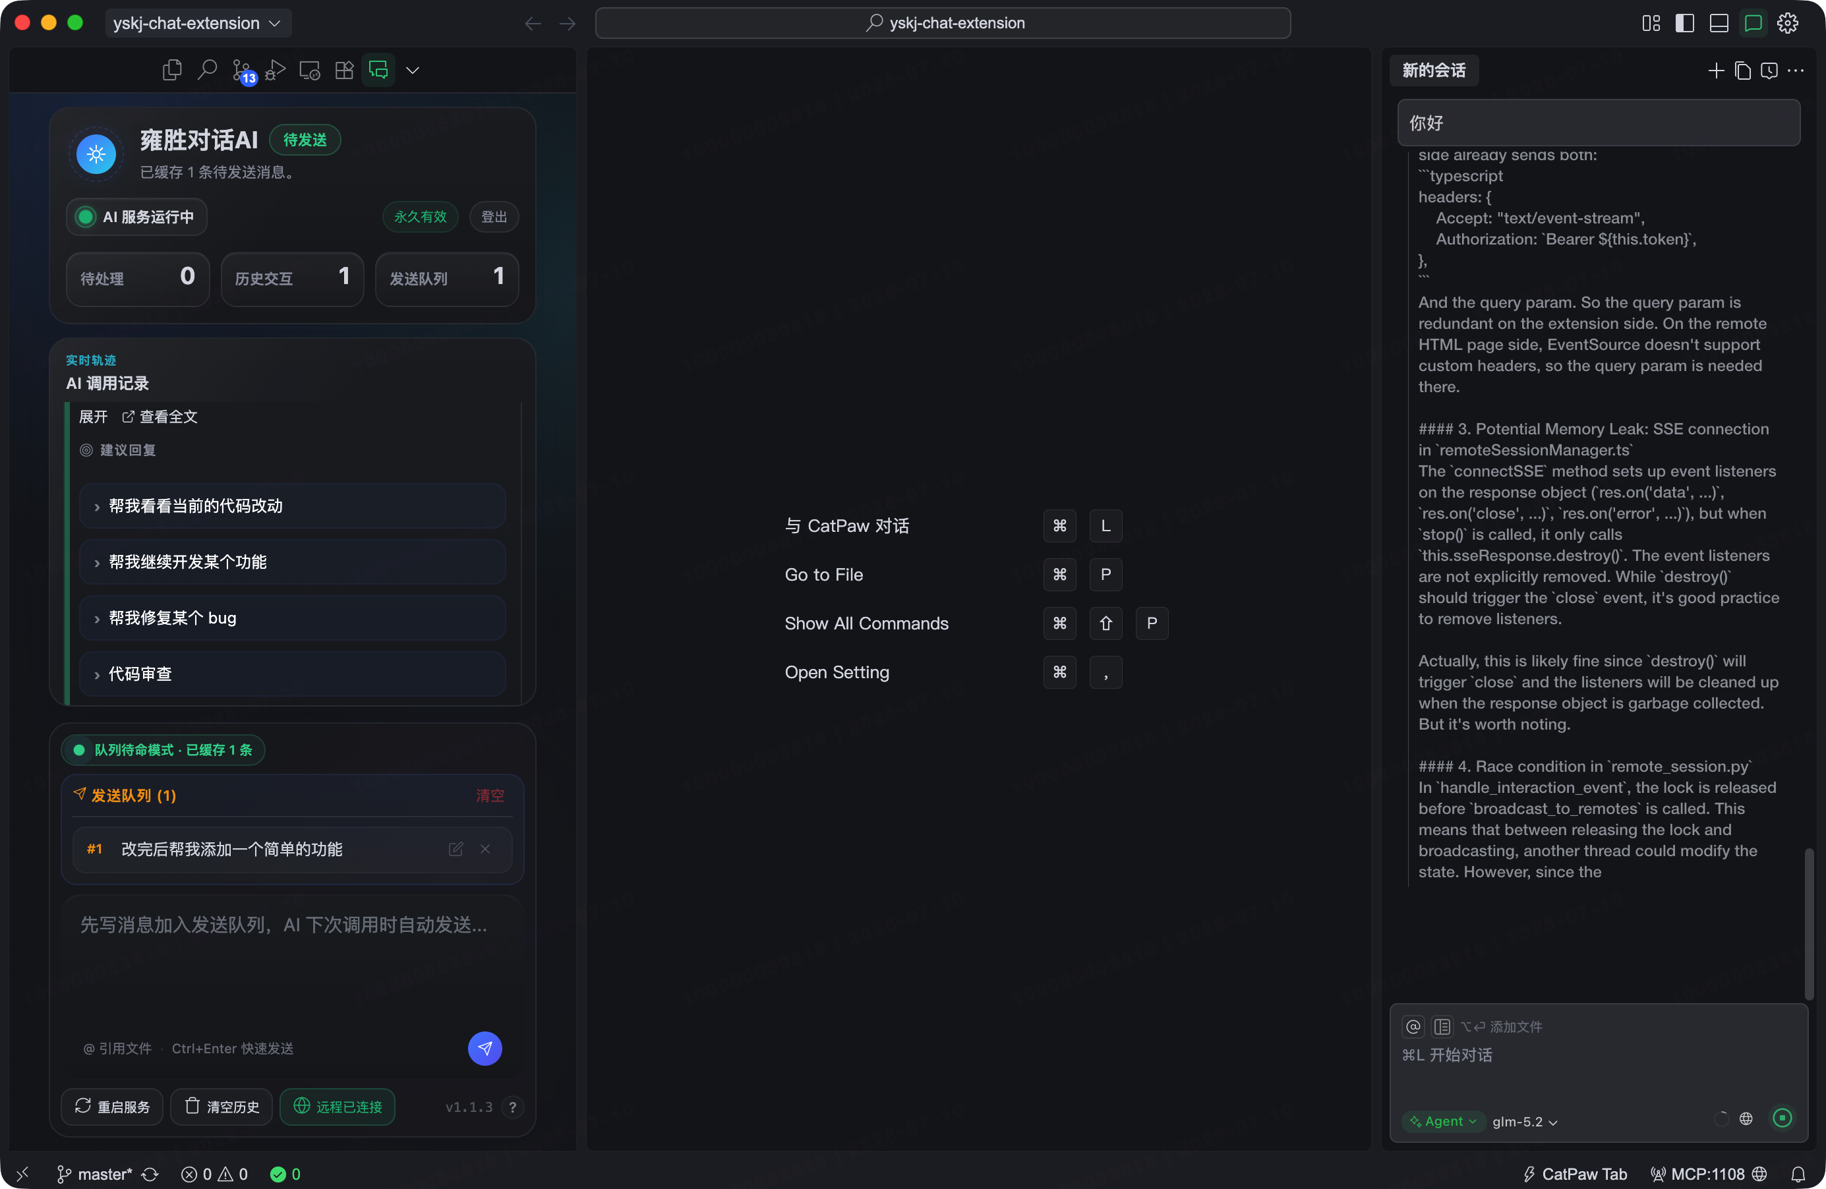Toggle the 远程已连接 remote connection button
Image resolution: width=1826 pixels, height=1189 pixels.
[x=338, y=1106]
